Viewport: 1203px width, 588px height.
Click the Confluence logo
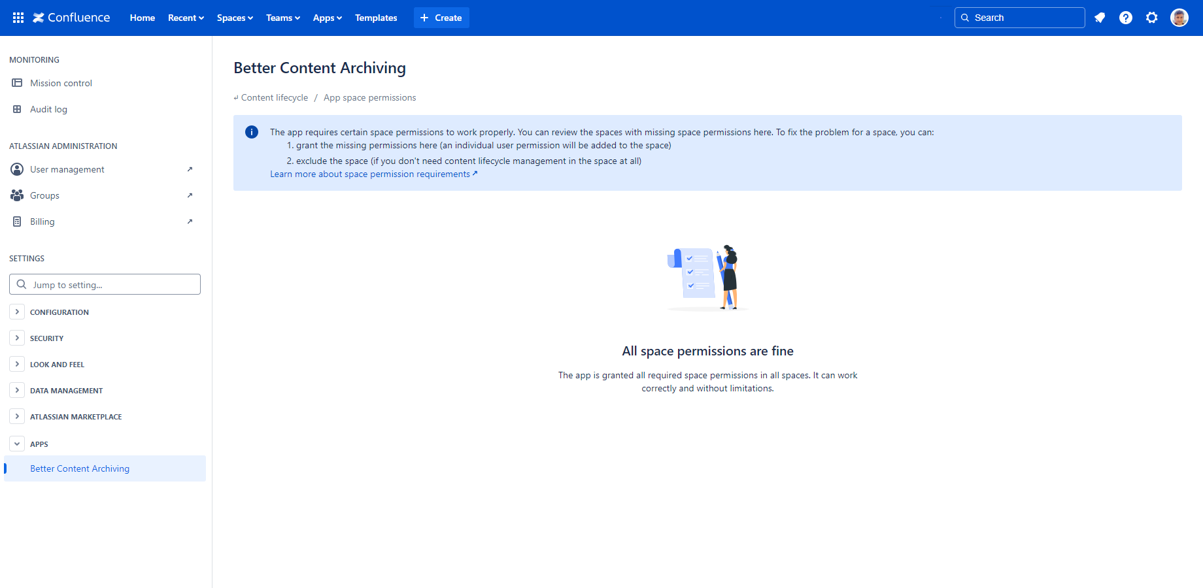pos(71,18)
